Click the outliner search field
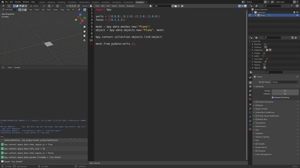300x168 pixels. (272, 6)
